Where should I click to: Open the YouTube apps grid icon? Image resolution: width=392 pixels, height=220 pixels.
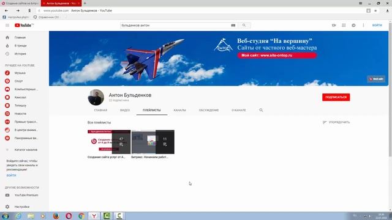344,25
